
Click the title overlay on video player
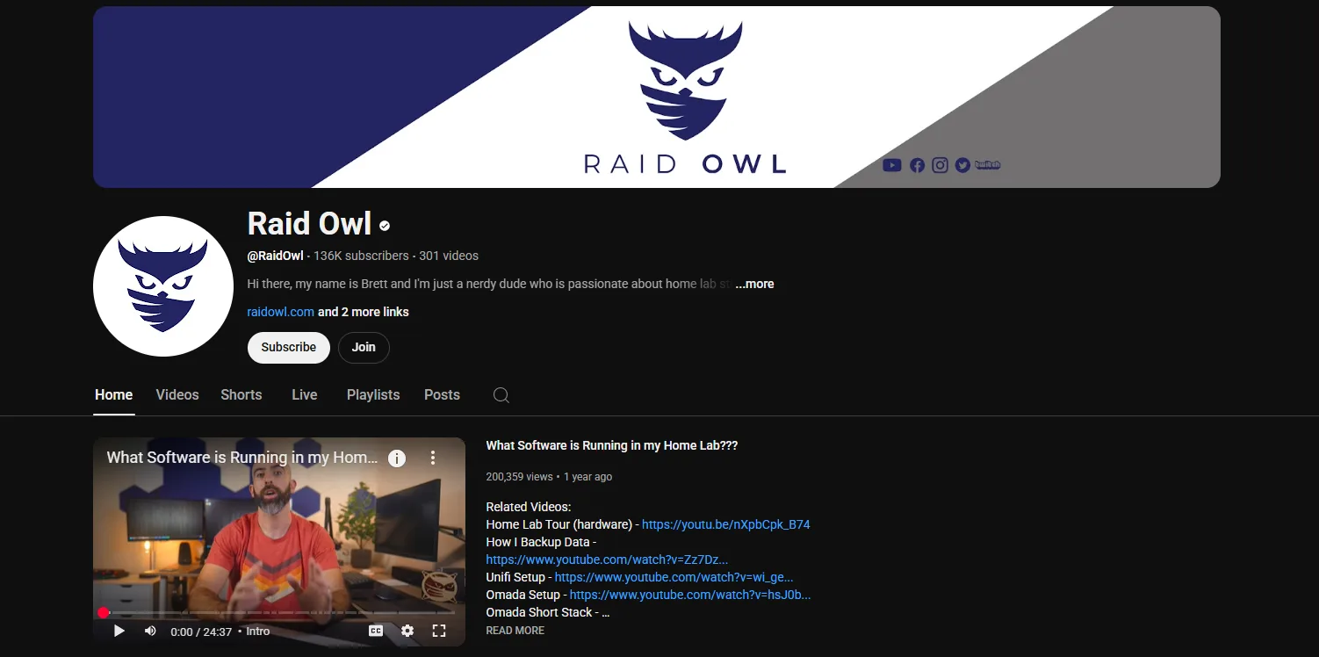tap(242, 458)
